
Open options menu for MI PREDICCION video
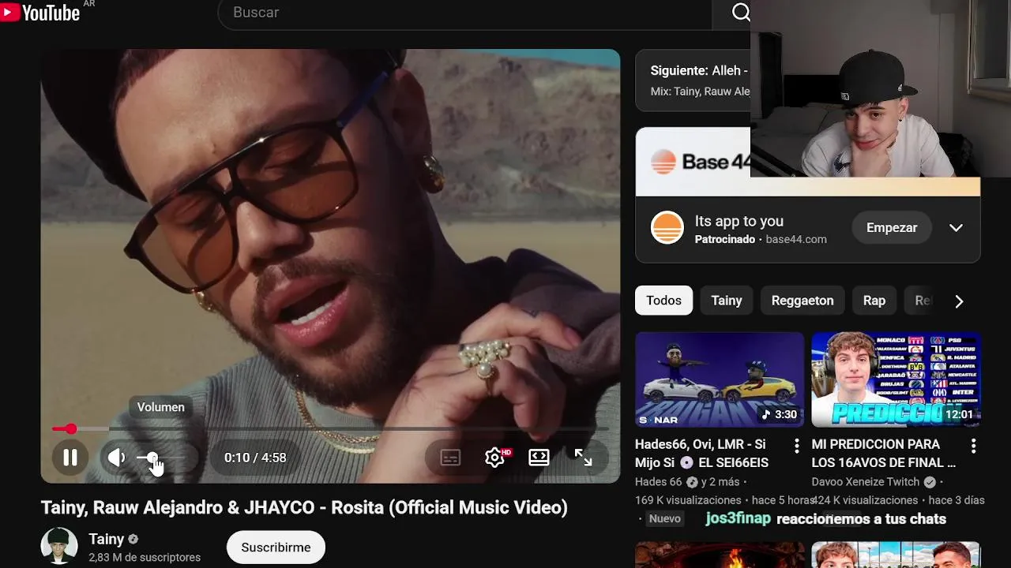(973, 446)
